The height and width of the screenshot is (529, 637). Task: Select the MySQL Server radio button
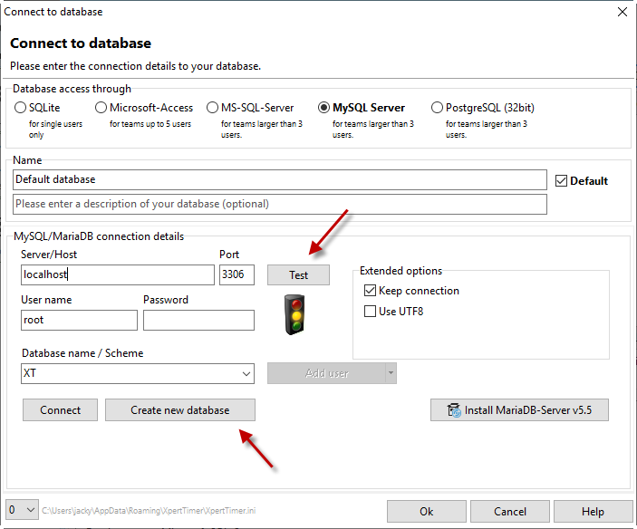click(324, 108)
